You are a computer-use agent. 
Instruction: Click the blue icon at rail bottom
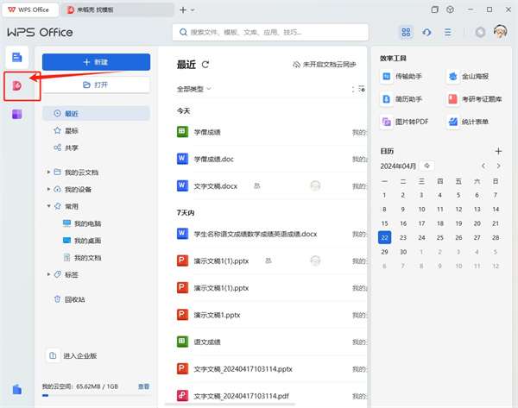coord(17,390)
